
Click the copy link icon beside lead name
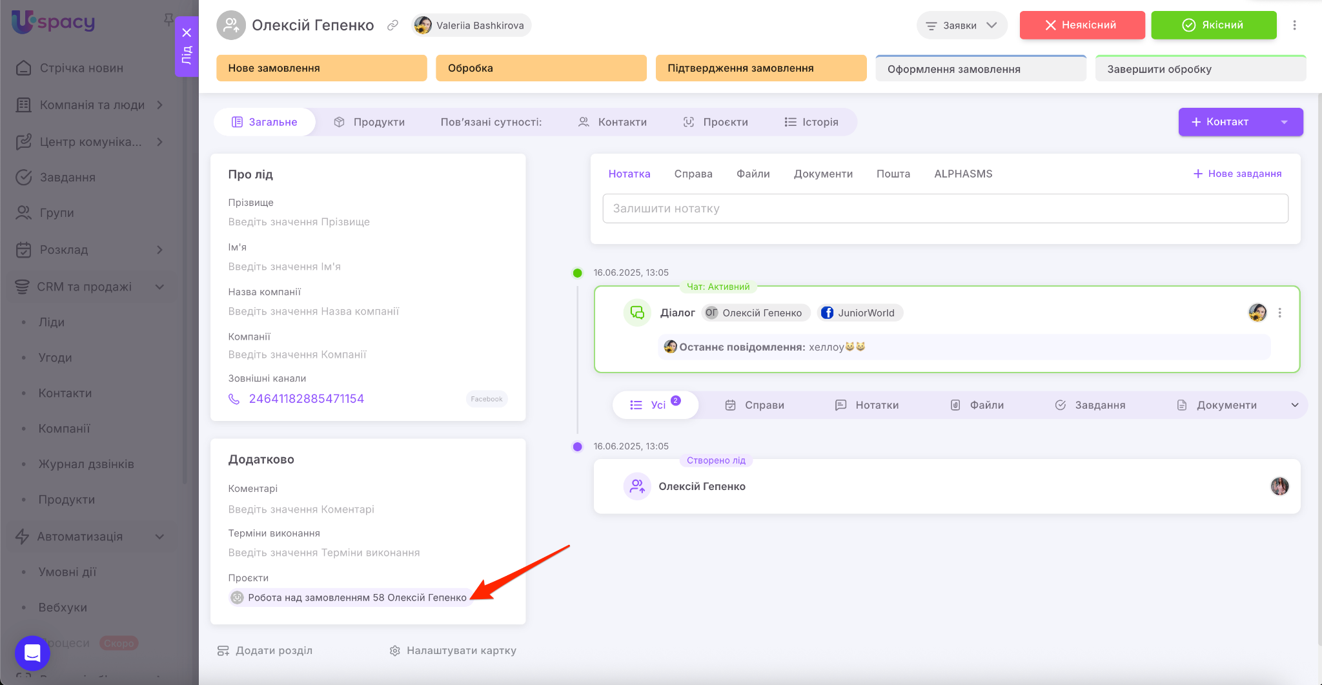392,25
